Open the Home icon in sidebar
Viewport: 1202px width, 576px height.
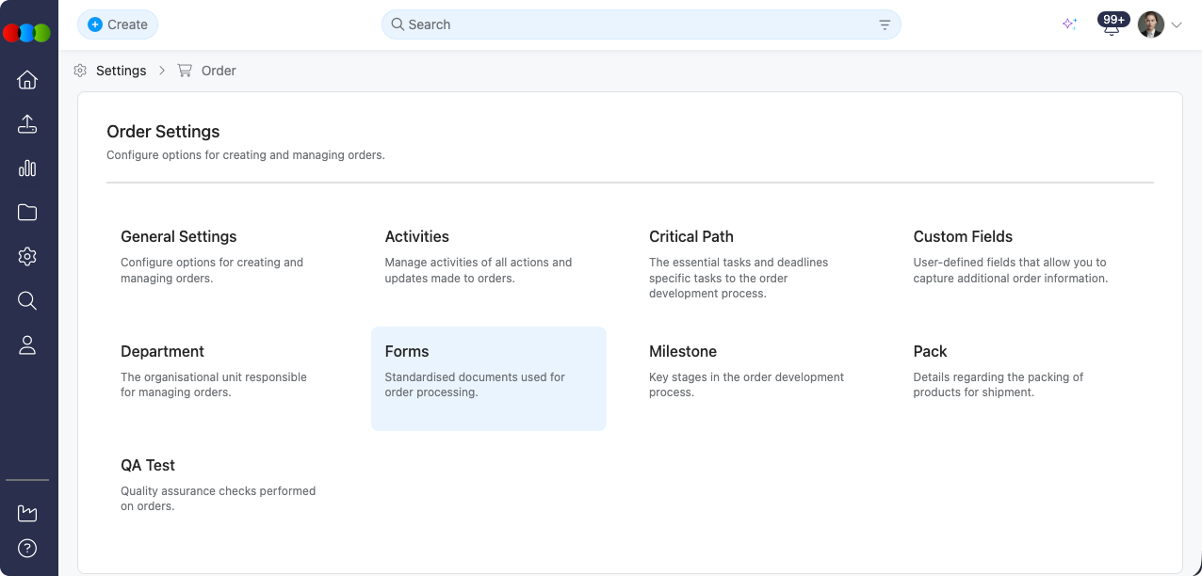click(27, 80)
